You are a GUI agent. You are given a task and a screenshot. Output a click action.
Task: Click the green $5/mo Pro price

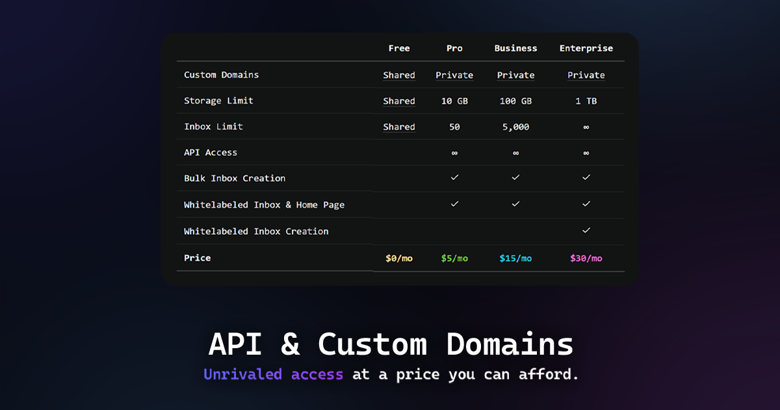[454, 258]
